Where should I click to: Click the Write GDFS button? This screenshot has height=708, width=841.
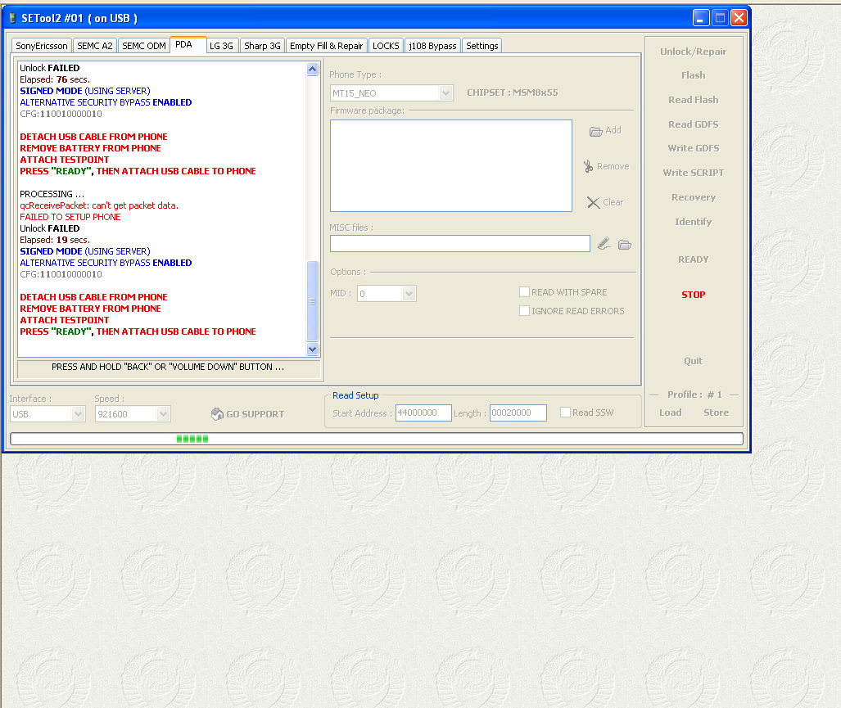pos(693,148)
